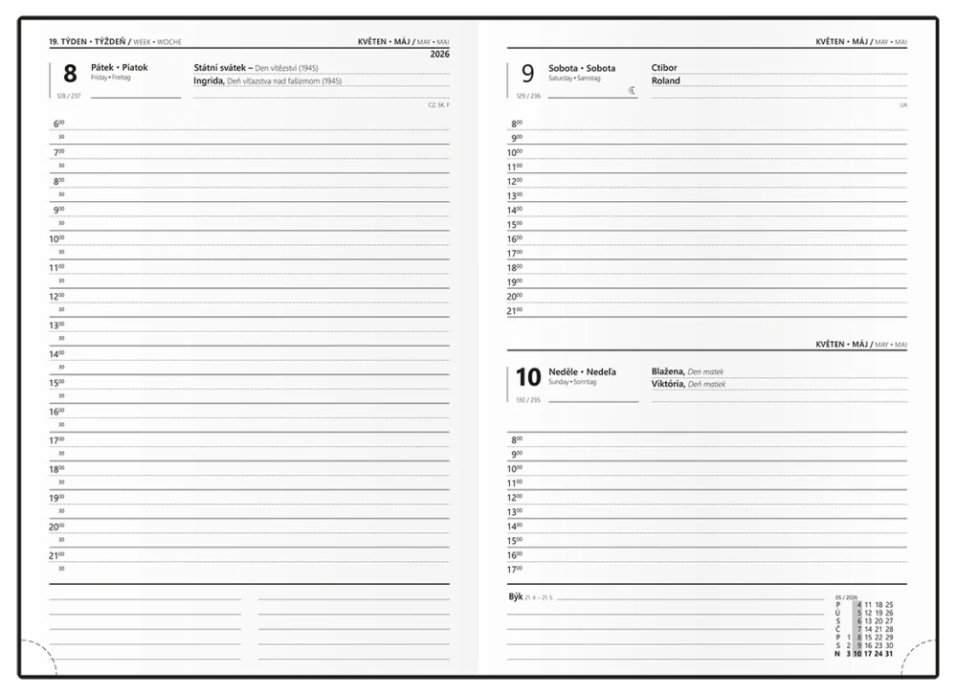Click the "Friday • Freitag" subtitle
Image resolution: width=957 pixels, height=695 pixels.
(110, 78)
